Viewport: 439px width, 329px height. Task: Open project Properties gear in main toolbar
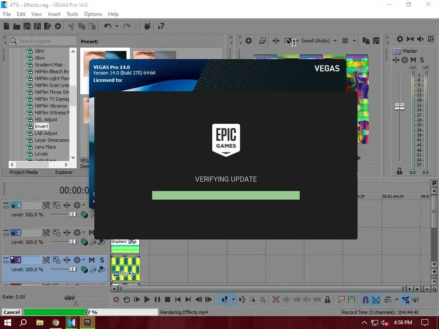coord(58,26)
